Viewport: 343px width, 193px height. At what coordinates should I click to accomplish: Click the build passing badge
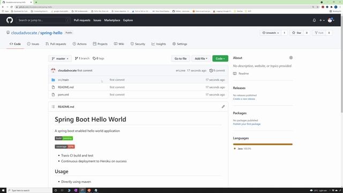coord(64,138)
